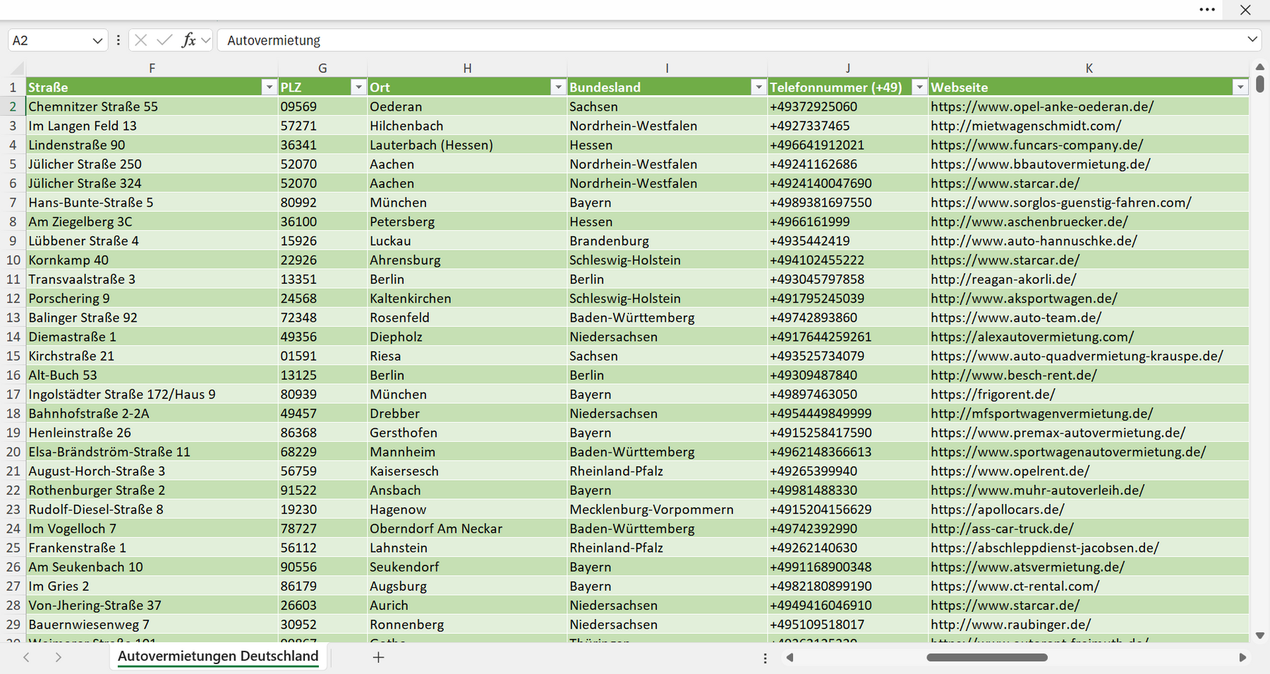Cancel formula entry with X icon

pyautogui.click(x=140, y=40)
